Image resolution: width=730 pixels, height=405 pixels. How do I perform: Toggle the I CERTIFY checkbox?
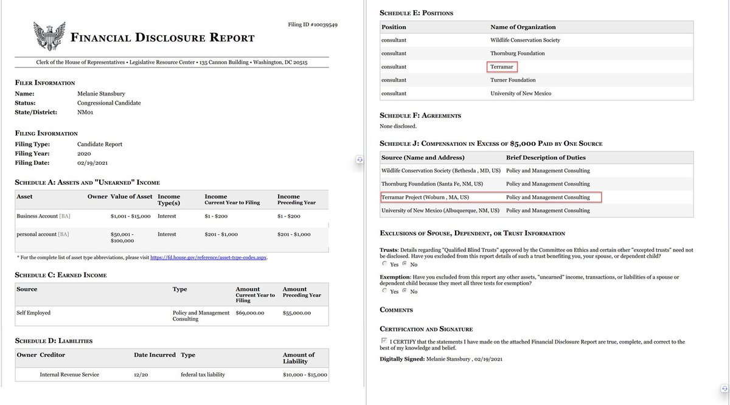tap(384, 341)
